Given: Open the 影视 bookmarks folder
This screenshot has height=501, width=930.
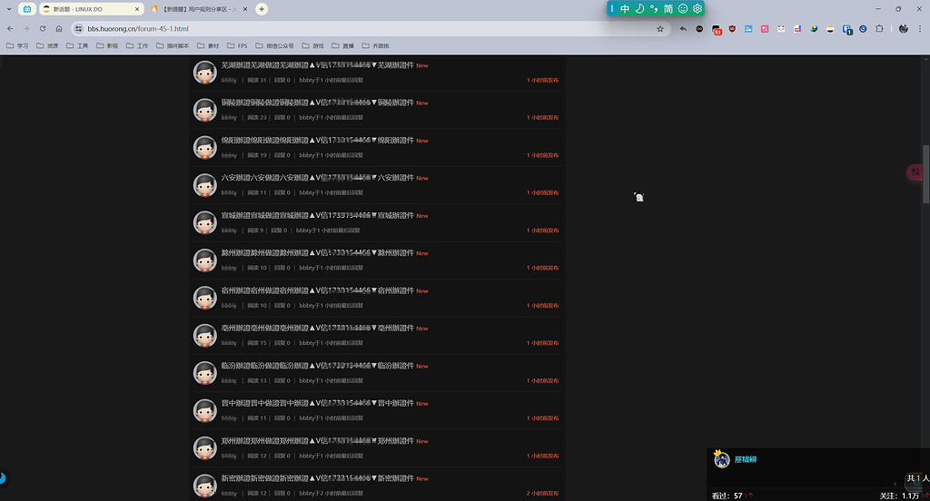Looking at the screenshot, I should (x=107, y=45).
